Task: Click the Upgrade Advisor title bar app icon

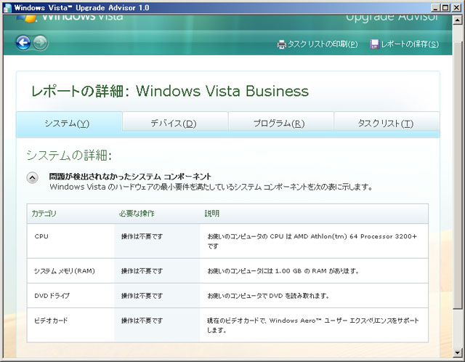Action: tap(7, 8)
